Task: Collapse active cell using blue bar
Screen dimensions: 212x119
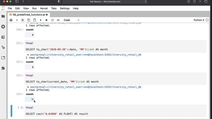Action: (11, 111)
